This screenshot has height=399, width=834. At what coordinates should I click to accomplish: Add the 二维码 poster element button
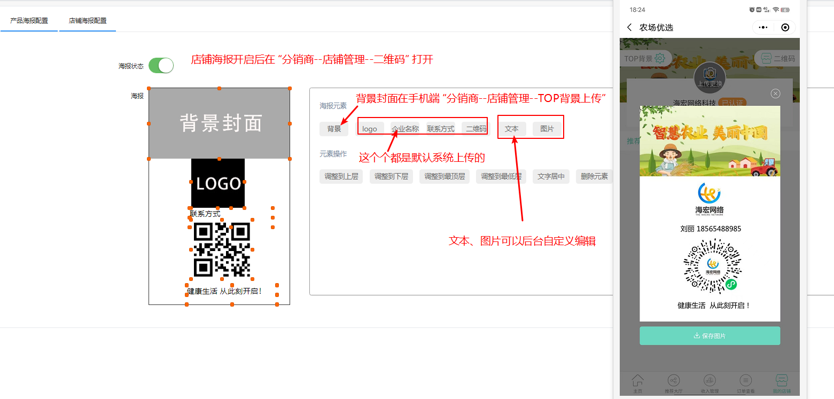click(x=476, y=129)
